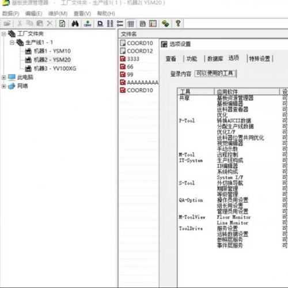The height and width of the screenshot is (288, 288).
Task: Open the 帮助(H) menu
Action: pos(106,14)
